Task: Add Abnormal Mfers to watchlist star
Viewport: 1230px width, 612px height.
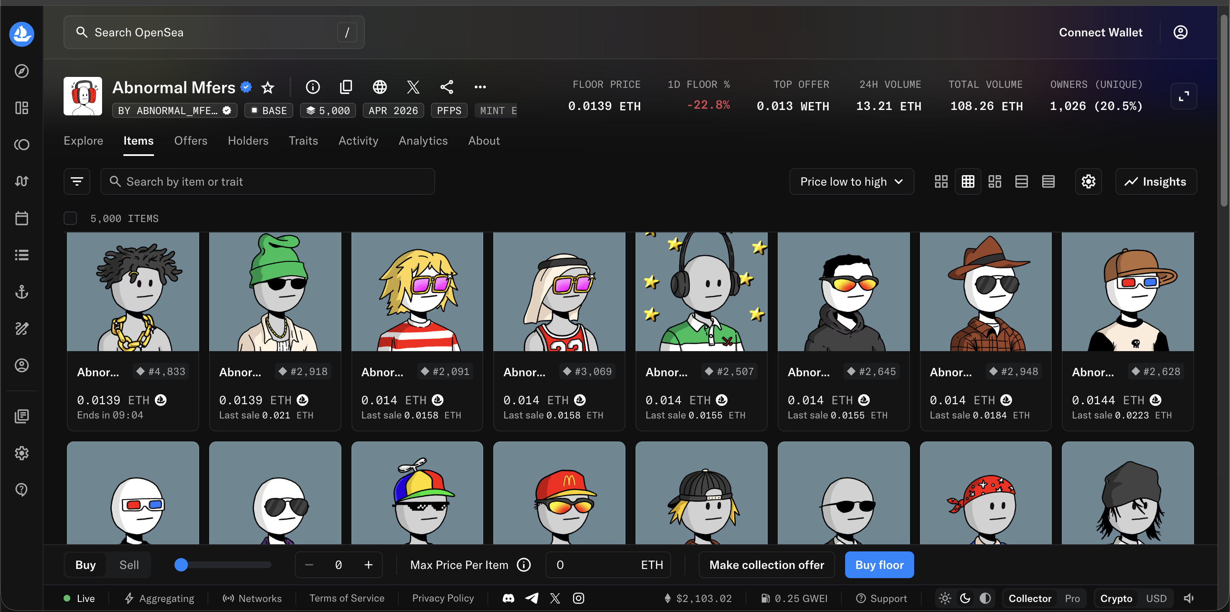Action: click(268, 87)
